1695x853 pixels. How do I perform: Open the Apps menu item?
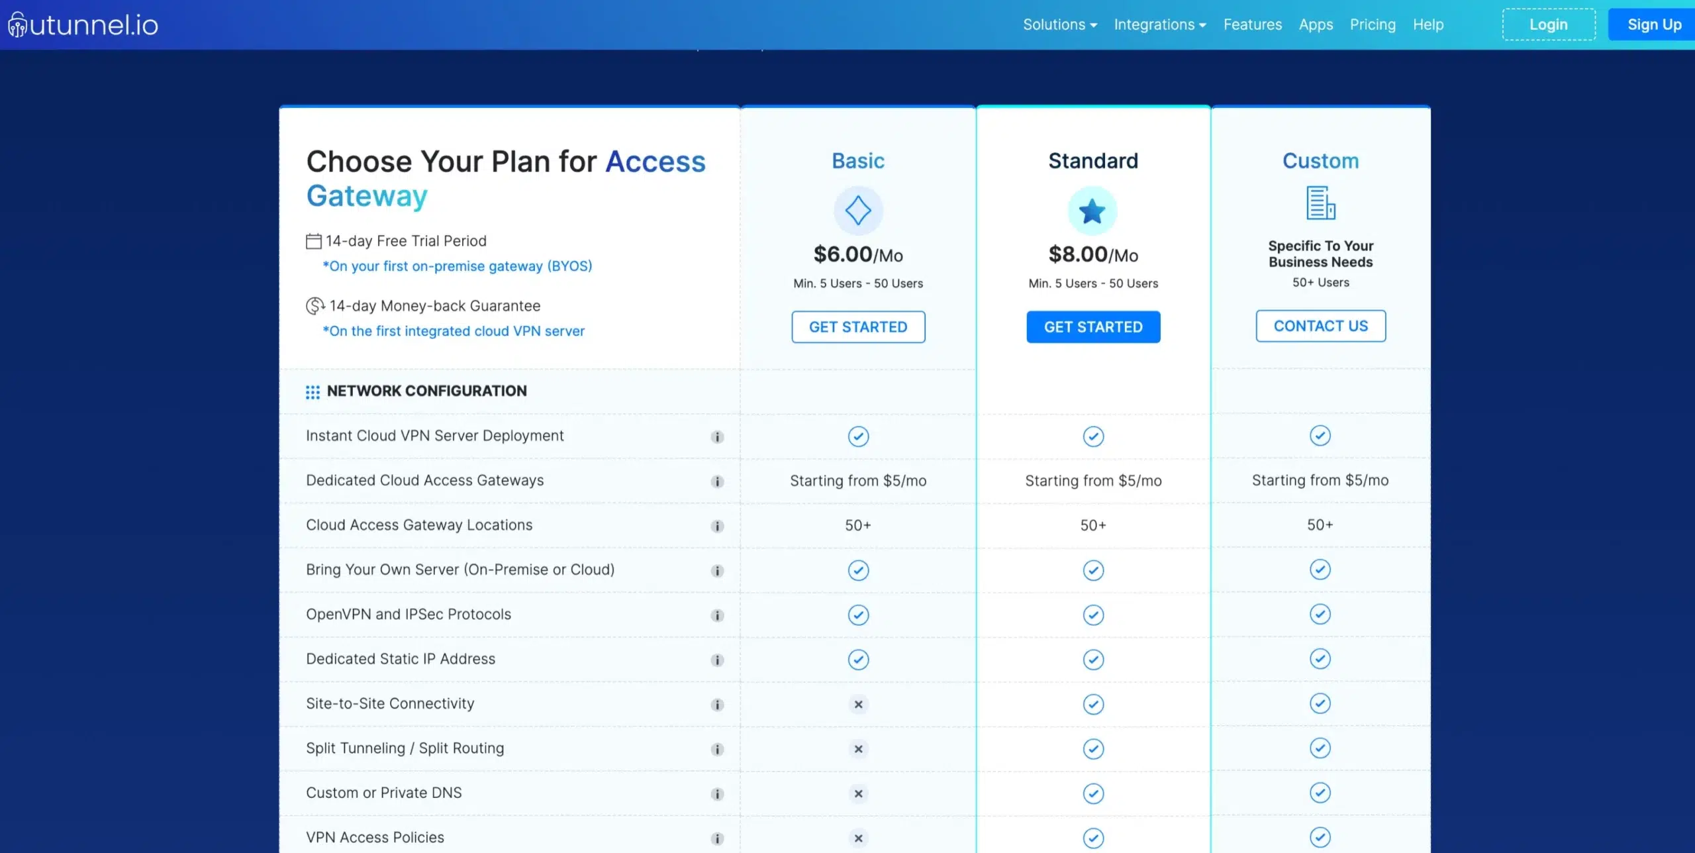(1316, 25)
